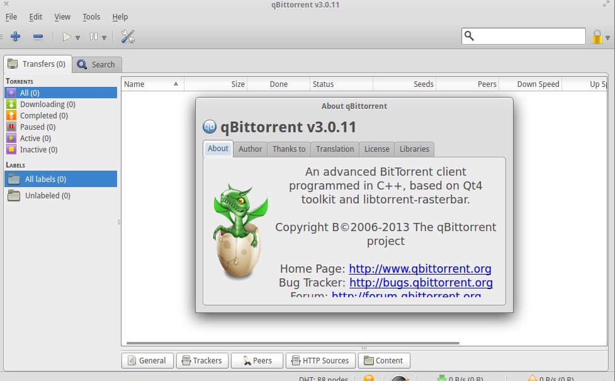Open the Thanks to tab

[289, 149]
